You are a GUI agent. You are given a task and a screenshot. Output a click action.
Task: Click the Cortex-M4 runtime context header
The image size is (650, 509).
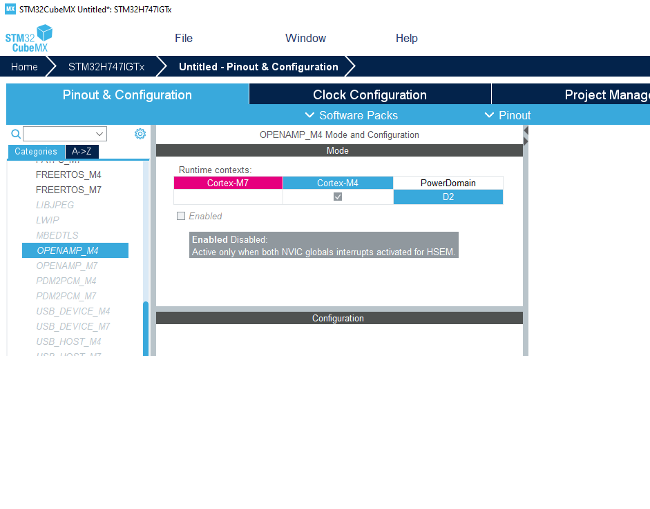coord(338,183)
